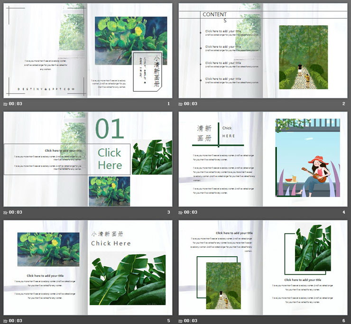The image size is (351, 324).
Task: Click the transition star icon under slide 1
Action: (x=6, y=104)
